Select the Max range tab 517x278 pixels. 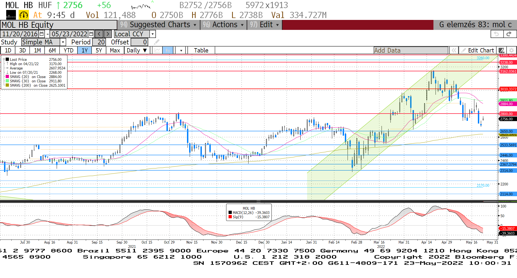pos(115,50)
